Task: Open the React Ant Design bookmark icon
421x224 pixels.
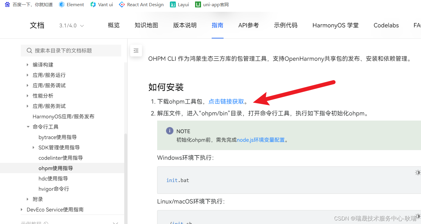Action: pos(122,4)
